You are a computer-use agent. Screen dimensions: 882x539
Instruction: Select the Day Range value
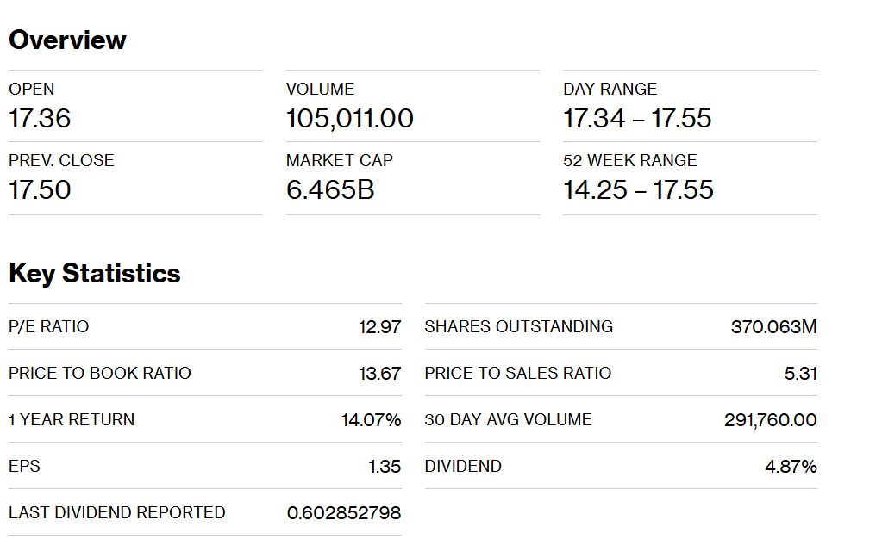point(637,119)
